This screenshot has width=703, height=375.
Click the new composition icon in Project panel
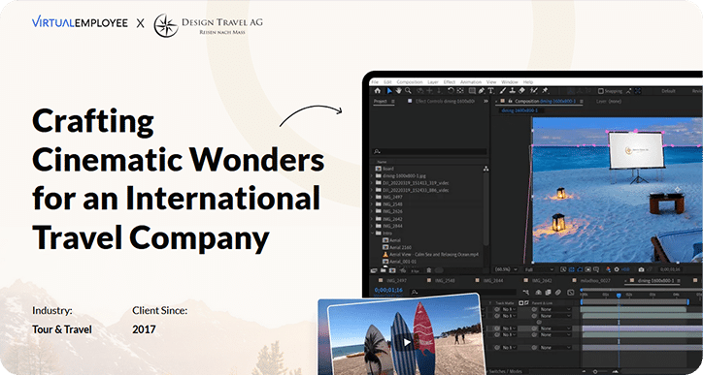(392, 270)
